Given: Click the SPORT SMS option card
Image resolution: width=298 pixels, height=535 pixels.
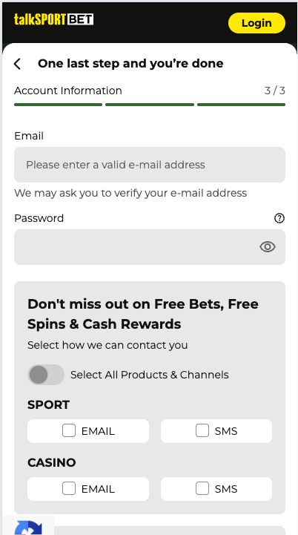Looking at the screenshot, I should (216, 431).
